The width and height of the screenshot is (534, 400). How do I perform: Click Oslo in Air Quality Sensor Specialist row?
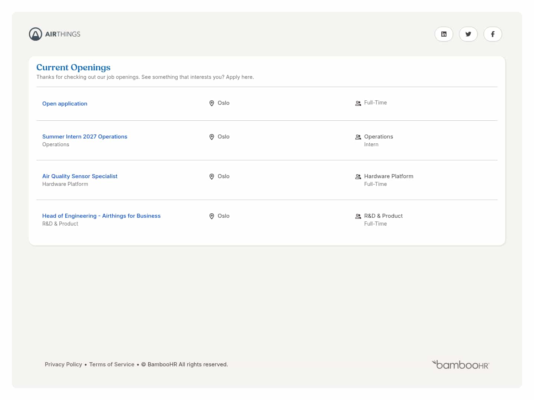224,176
